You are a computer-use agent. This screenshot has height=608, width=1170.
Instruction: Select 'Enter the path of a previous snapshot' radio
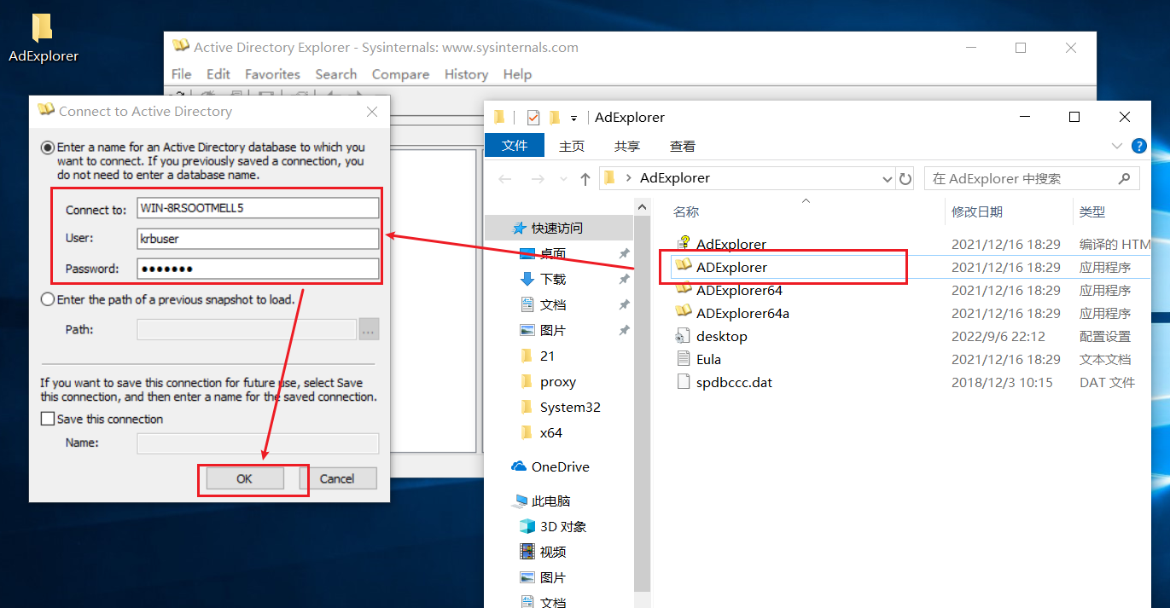48,299
